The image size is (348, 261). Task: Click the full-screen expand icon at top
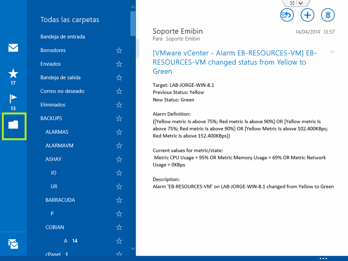[x=292, y=3]
